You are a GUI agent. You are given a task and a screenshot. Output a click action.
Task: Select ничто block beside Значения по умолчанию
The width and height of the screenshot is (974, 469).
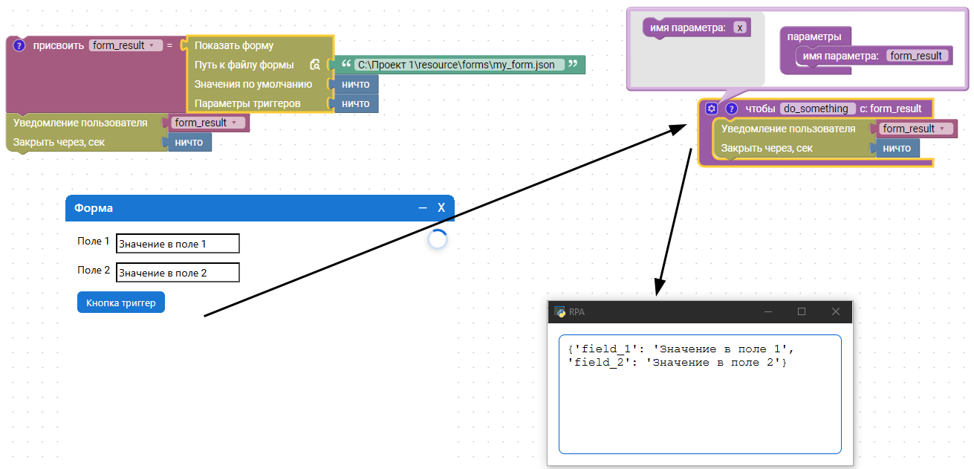point(356,84)
